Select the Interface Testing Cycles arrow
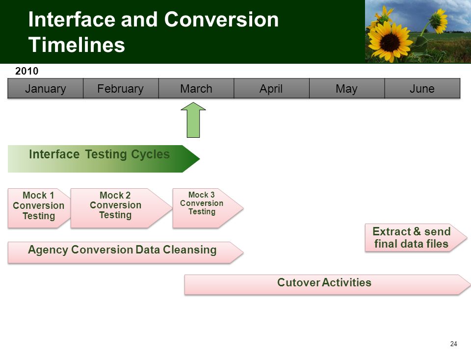Screen dimensions: 471x353 point(104,159)
